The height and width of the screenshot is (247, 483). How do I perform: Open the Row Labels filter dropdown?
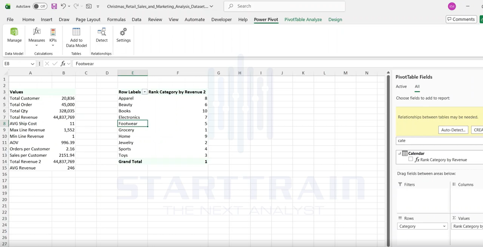145,92
